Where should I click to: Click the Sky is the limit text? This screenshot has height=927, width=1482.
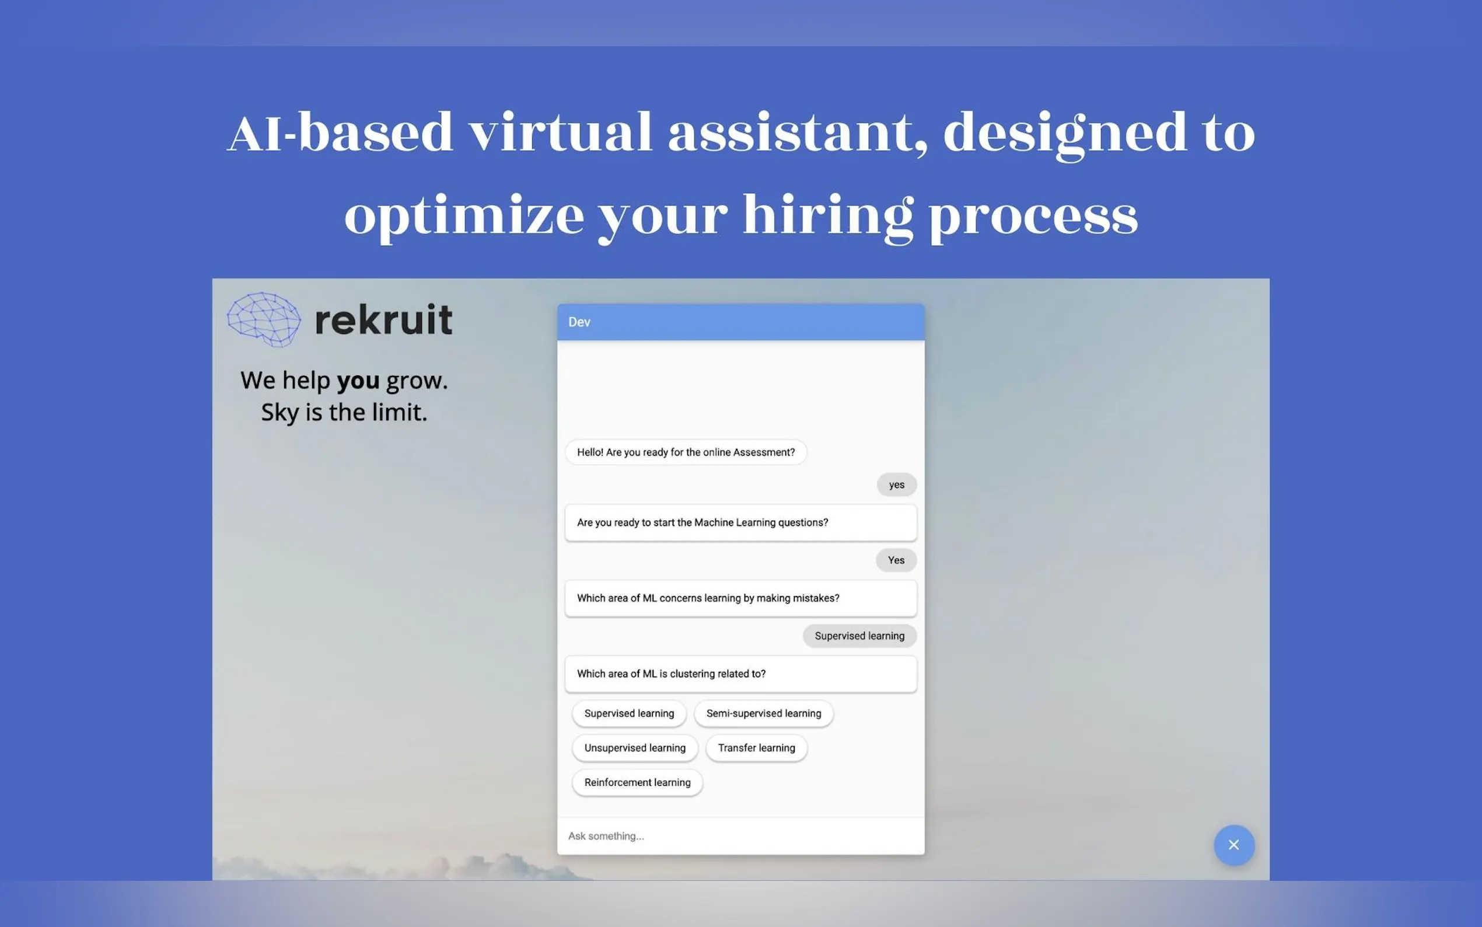click(x=344, y=412)
